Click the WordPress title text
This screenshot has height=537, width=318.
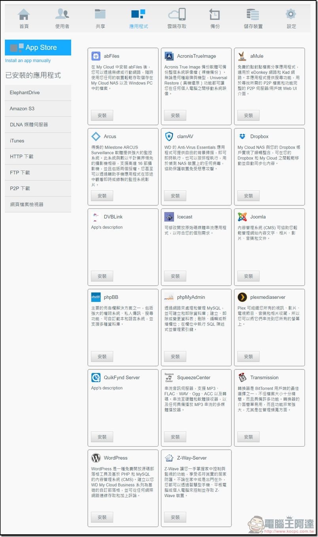(115, 458)
